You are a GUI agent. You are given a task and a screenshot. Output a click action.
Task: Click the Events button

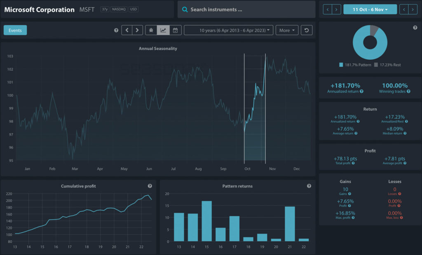[x=15, y=30]
